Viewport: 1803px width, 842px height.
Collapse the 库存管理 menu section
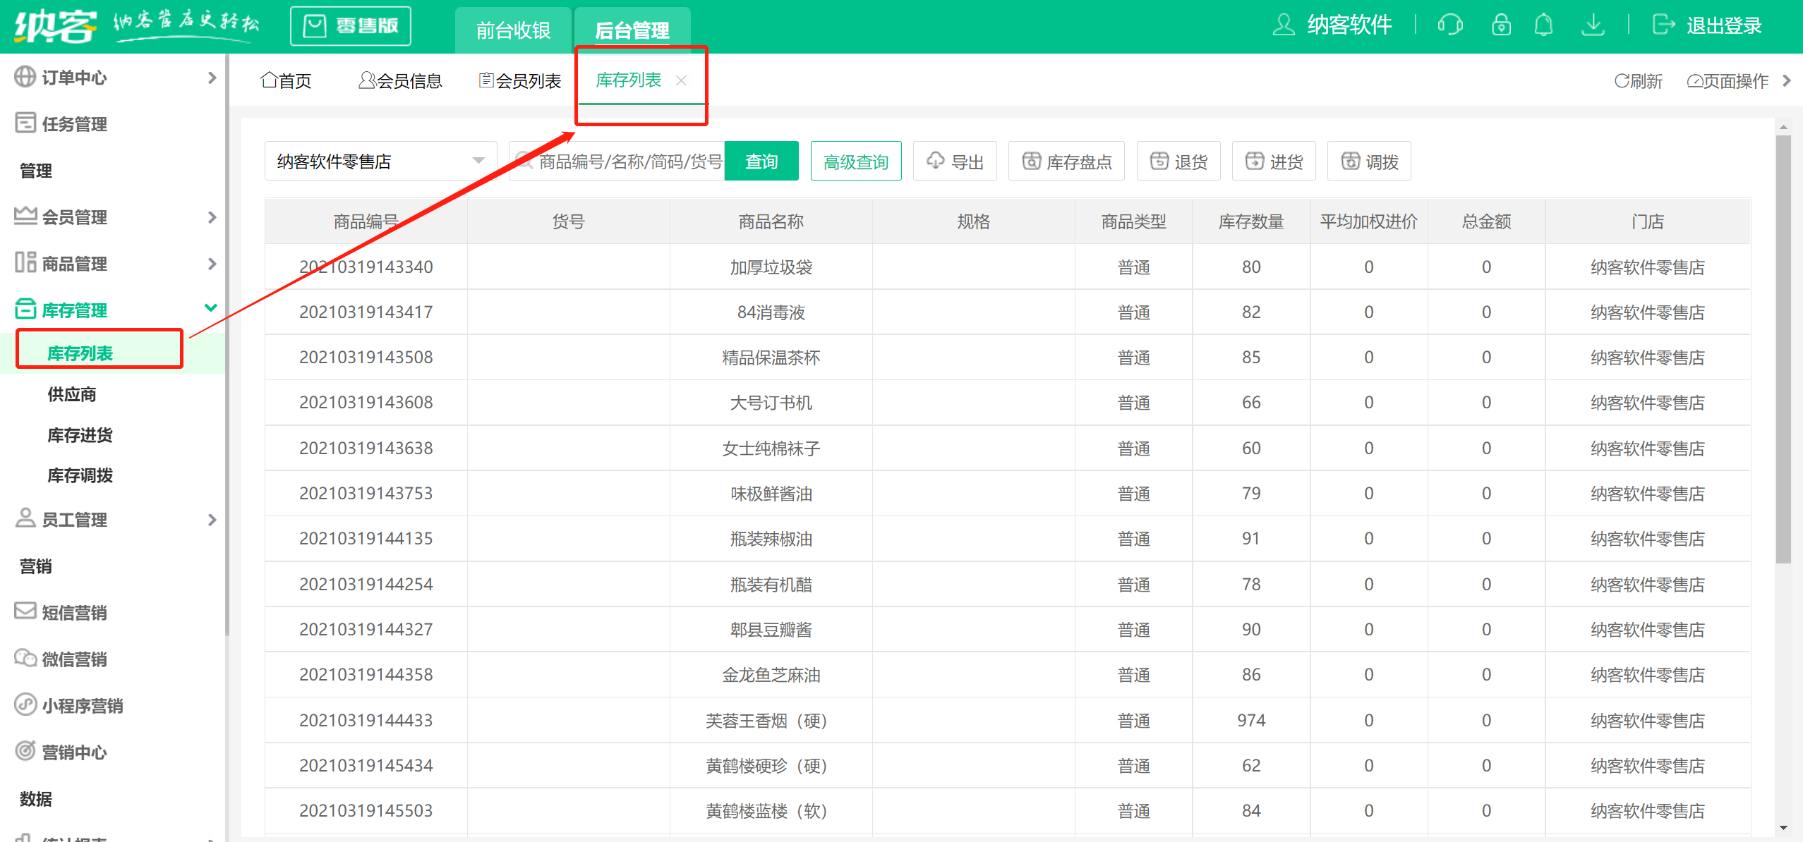(210, 309)
